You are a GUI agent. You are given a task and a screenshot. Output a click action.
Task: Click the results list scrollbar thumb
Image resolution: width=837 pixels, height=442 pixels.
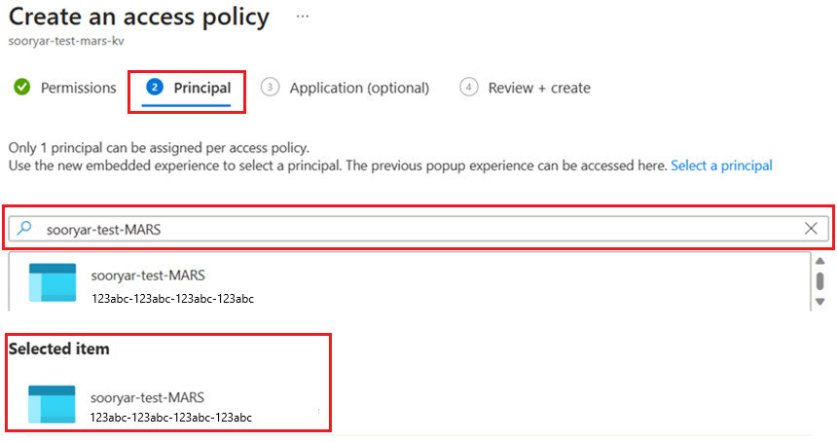pos(819,280)
